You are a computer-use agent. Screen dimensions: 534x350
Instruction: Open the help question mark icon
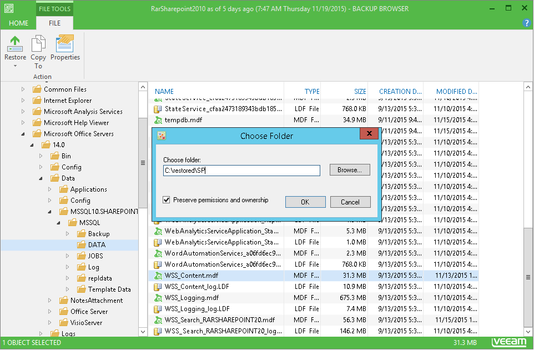click(x=526, y=23)
